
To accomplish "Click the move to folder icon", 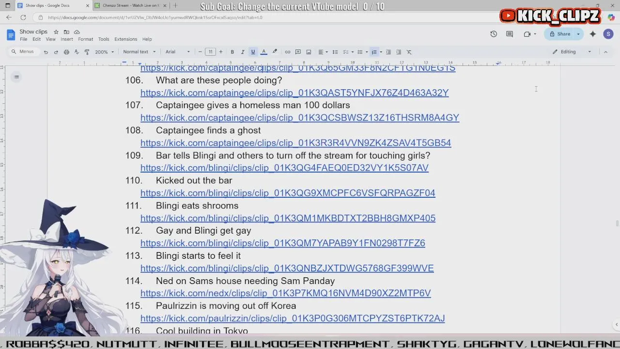I will [x=66, y=32].
